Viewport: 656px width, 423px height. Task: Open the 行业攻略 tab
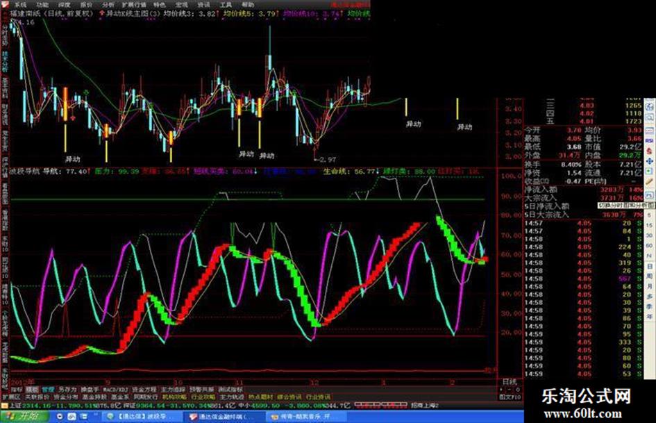tap(203, 397)
